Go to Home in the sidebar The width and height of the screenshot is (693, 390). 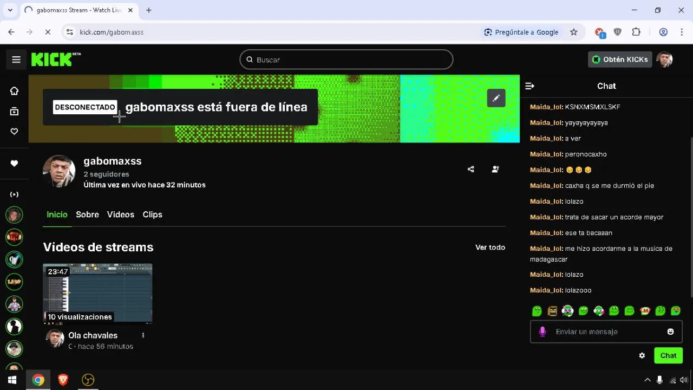(14, 91)
